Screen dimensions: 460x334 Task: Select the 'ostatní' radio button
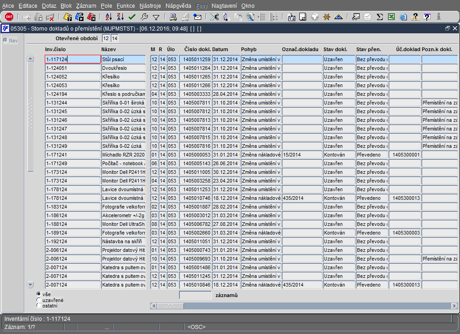(x=39, y=306)
